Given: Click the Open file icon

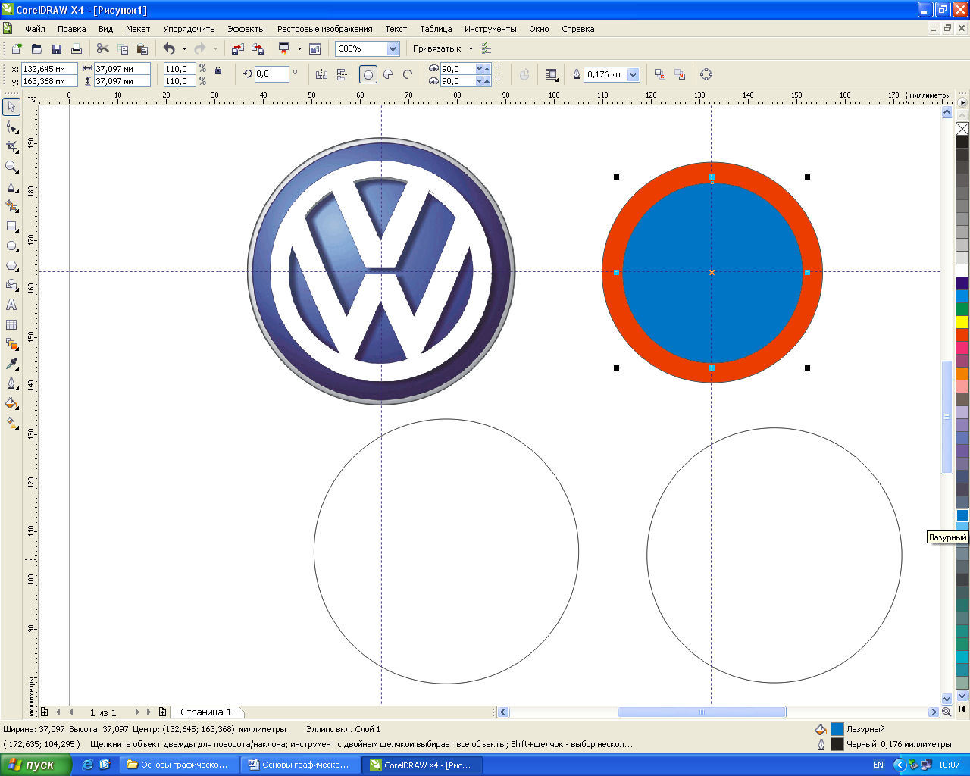Looking at the screenshot, I should click(x=36, y=48).
